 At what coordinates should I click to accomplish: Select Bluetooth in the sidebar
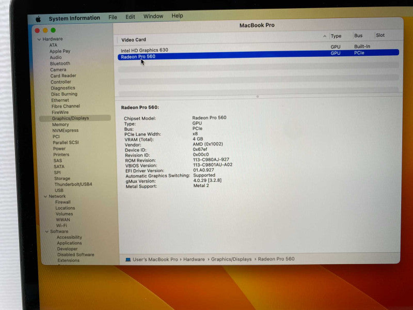pos(60,64)
